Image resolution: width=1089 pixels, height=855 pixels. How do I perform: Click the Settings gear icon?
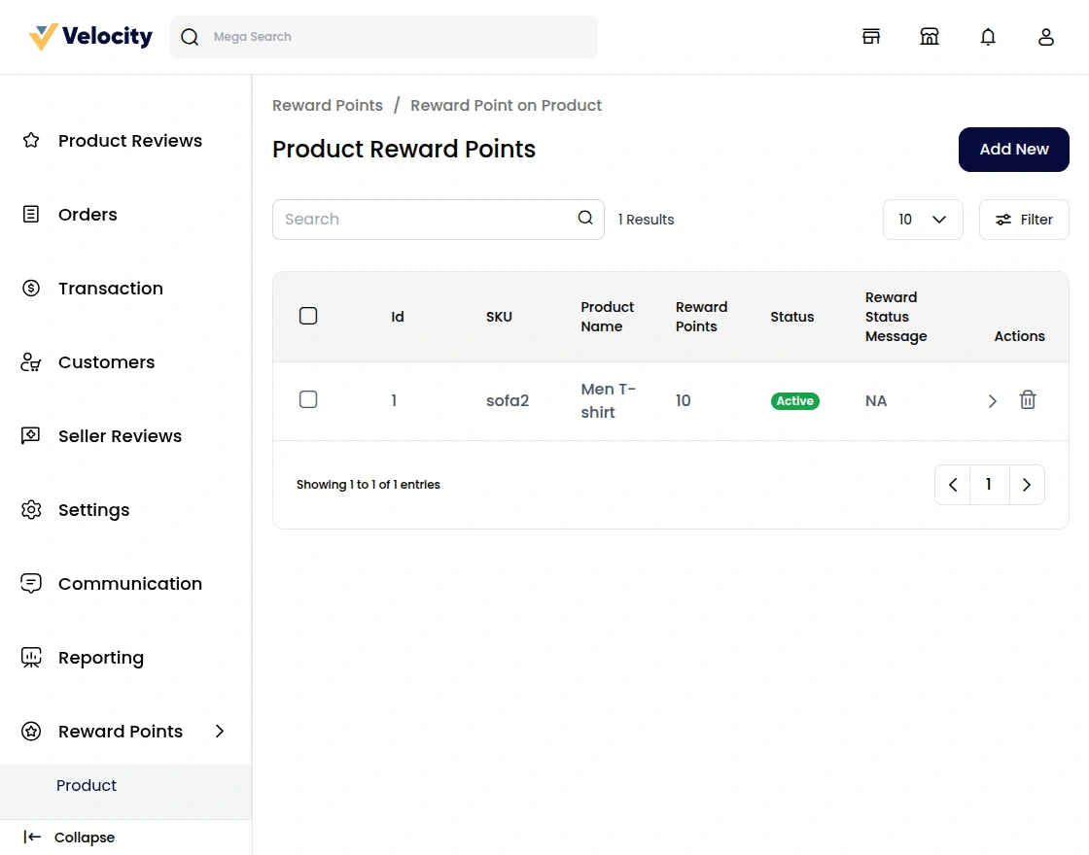[31, 509]
